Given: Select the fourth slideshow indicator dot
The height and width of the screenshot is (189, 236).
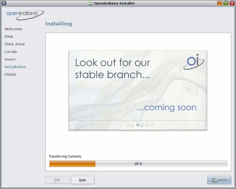Looking at the screenshot, I should (143, 125).
